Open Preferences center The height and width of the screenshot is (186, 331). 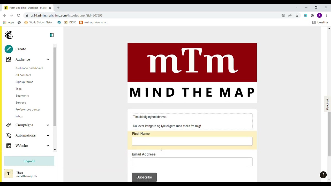(28, 110)
